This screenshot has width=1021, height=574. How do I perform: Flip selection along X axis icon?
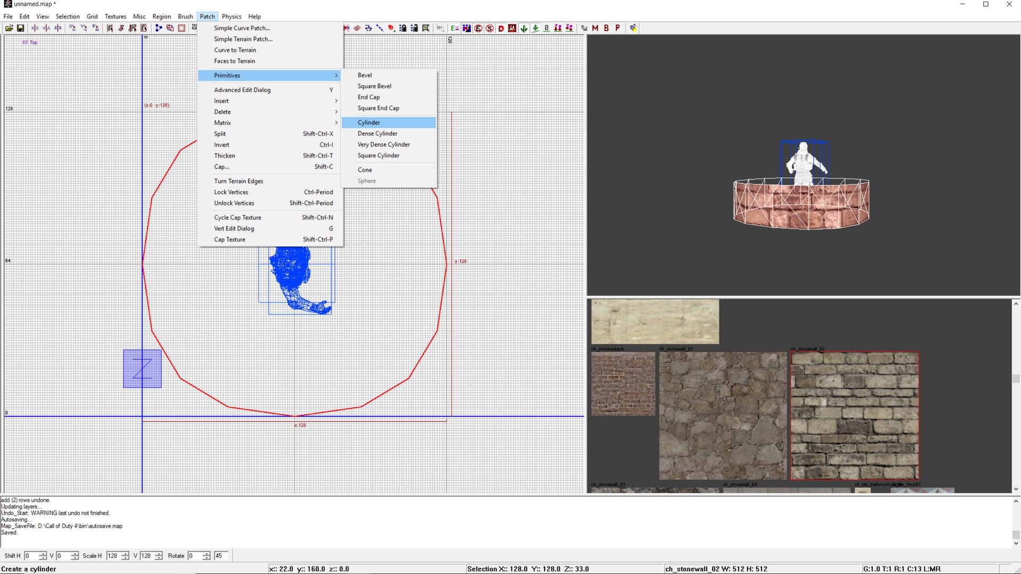tap(35, 28)
